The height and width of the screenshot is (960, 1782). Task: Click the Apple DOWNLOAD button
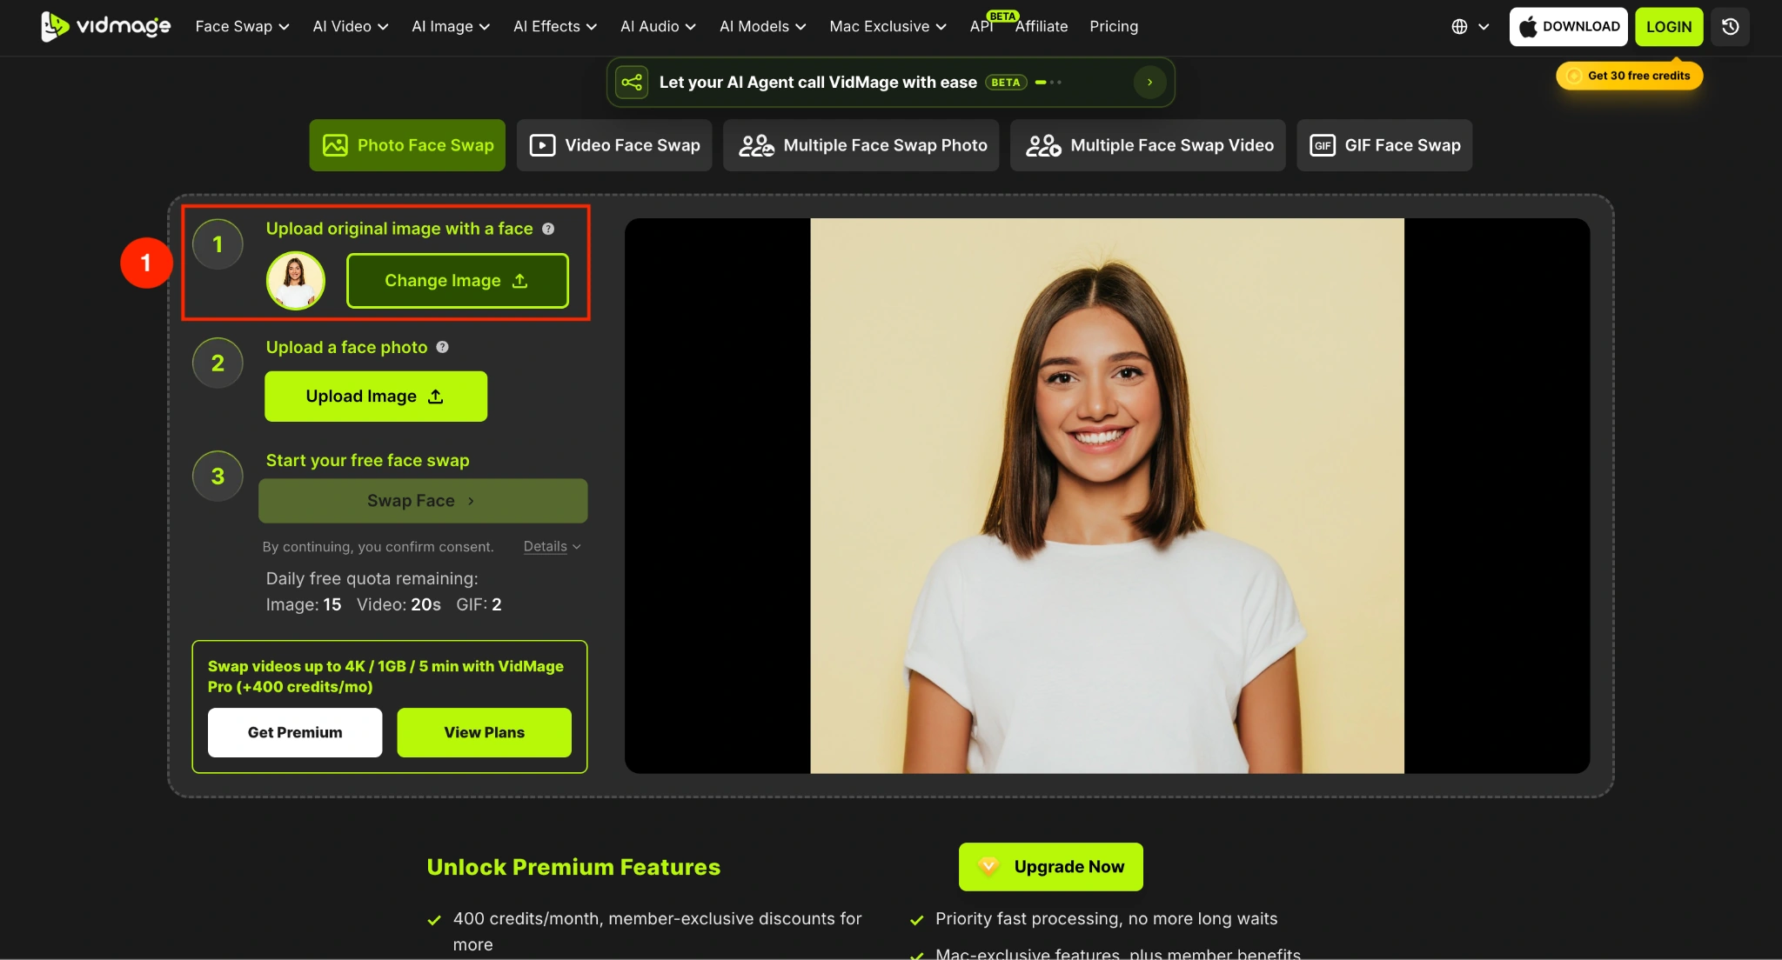1568,26
